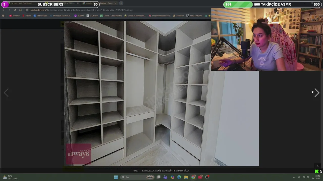Click the browser forward arrow
This screenshot has height=181, width=323.
click(x=9, y=10)
